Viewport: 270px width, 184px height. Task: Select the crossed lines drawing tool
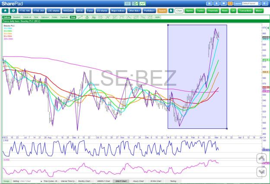108,17
